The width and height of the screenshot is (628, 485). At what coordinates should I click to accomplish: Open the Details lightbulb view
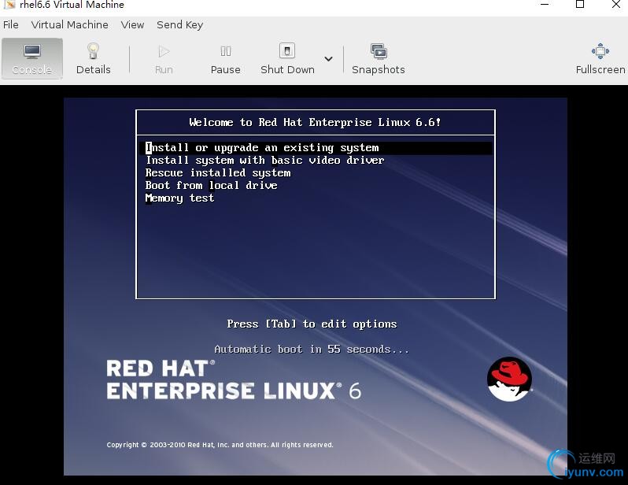point(94,59)
